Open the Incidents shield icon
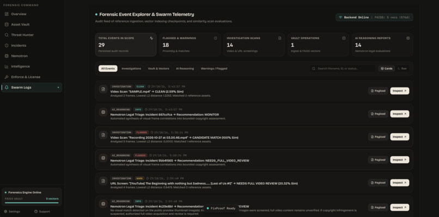This screenshot has height=217, width=439. 7,46
